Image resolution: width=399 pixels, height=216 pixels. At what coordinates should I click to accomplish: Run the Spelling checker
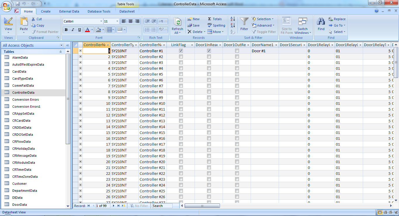216,25
